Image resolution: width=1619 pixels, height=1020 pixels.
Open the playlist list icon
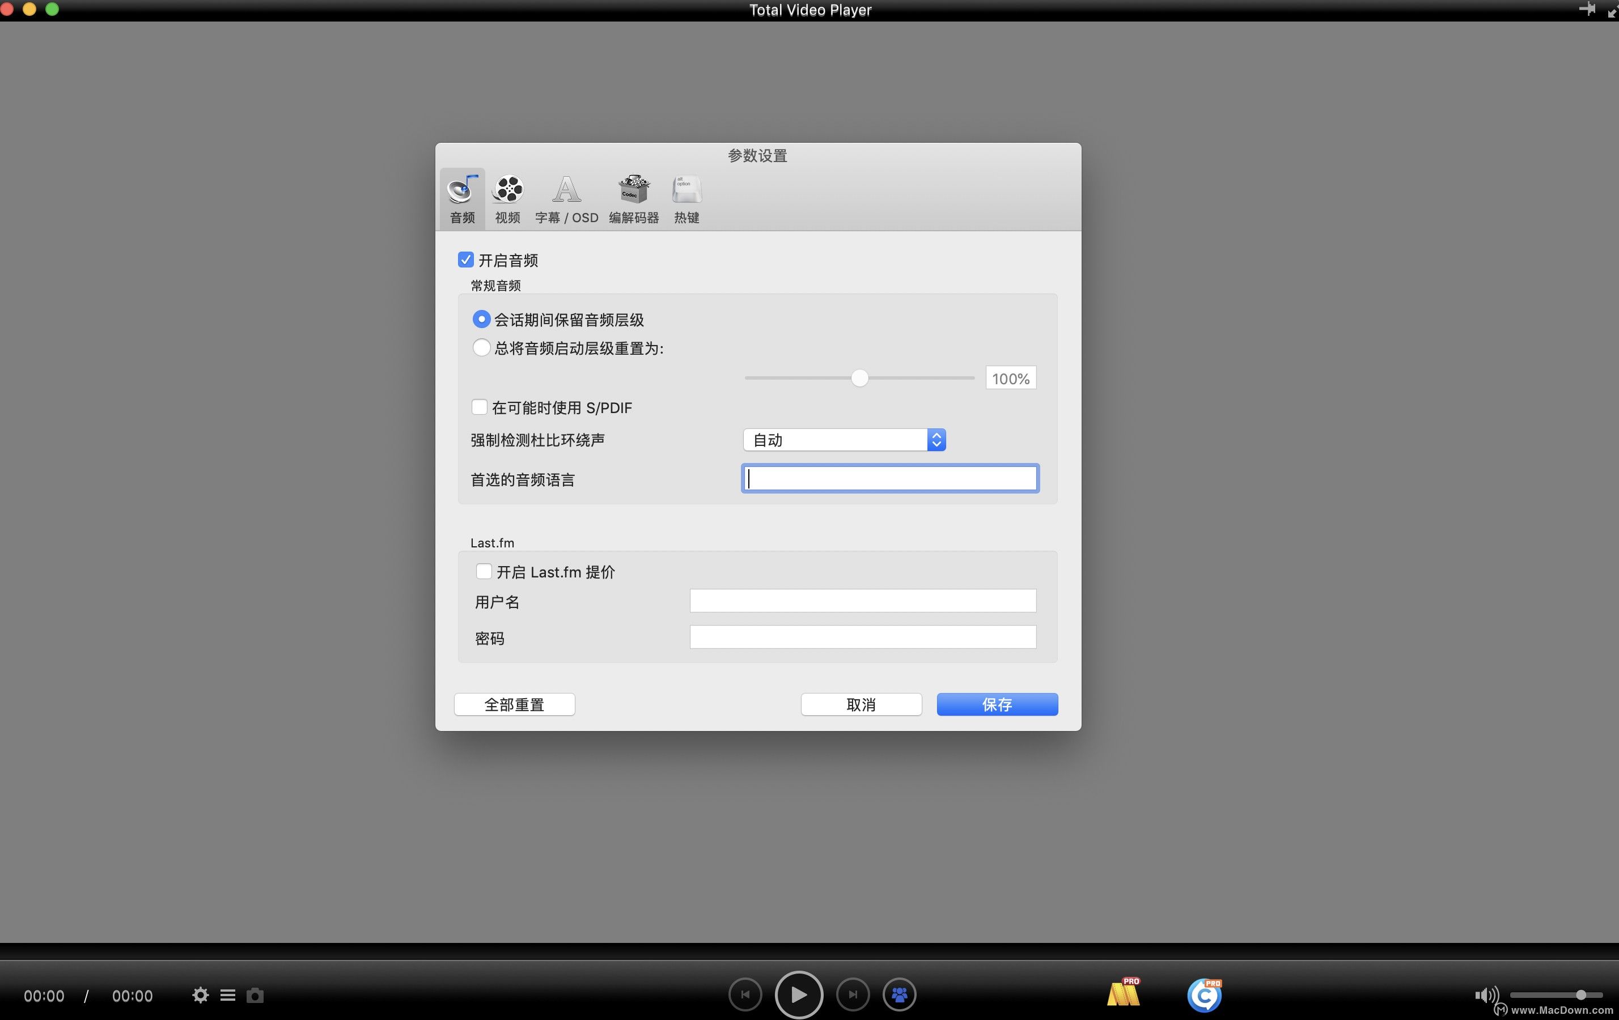click(228, 995)
